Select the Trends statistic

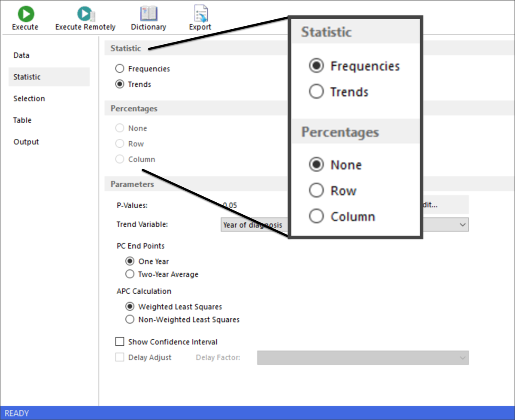(119, 84)
